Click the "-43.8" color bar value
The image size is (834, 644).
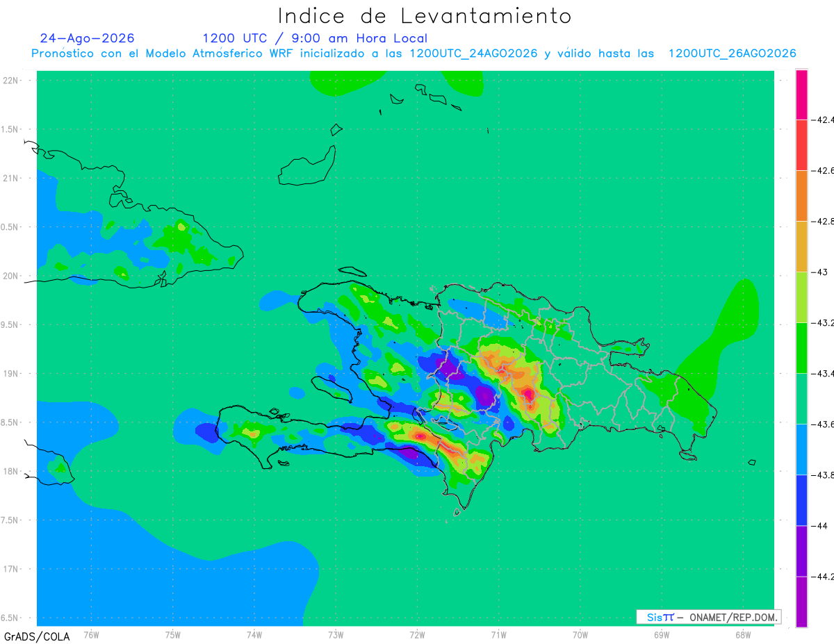point(823,475)
